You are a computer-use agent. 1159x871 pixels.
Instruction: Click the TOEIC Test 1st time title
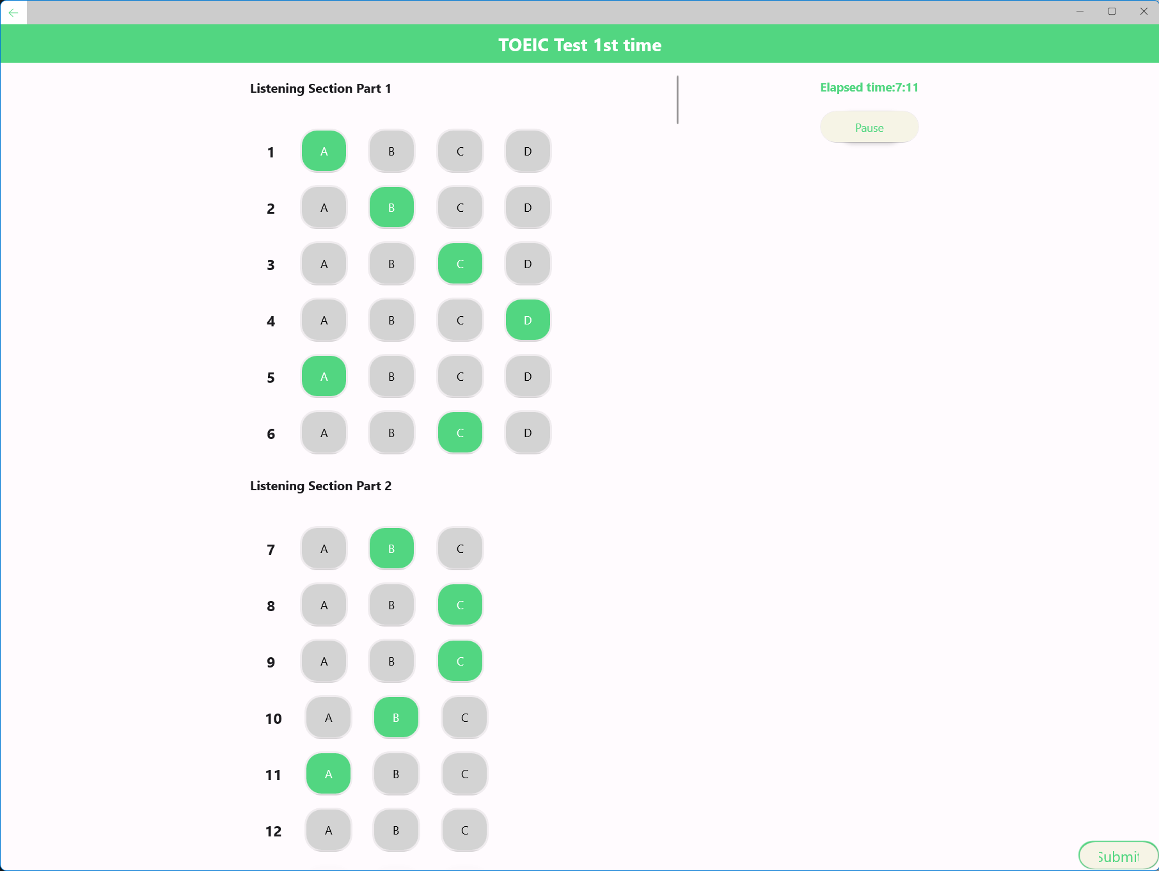point(579,45)
